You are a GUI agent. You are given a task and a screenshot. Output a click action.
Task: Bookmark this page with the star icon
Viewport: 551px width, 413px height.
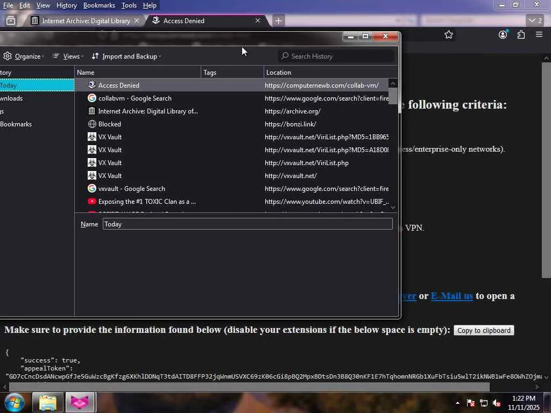tap(448, 35)
